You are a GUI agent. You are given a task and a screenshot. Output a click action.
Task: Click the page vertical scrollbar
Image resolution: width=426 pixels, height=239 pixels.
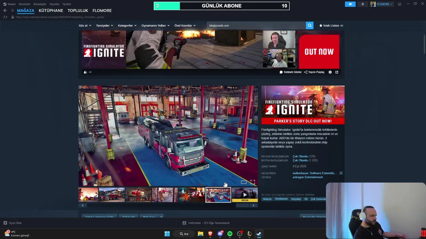(424, 44)
